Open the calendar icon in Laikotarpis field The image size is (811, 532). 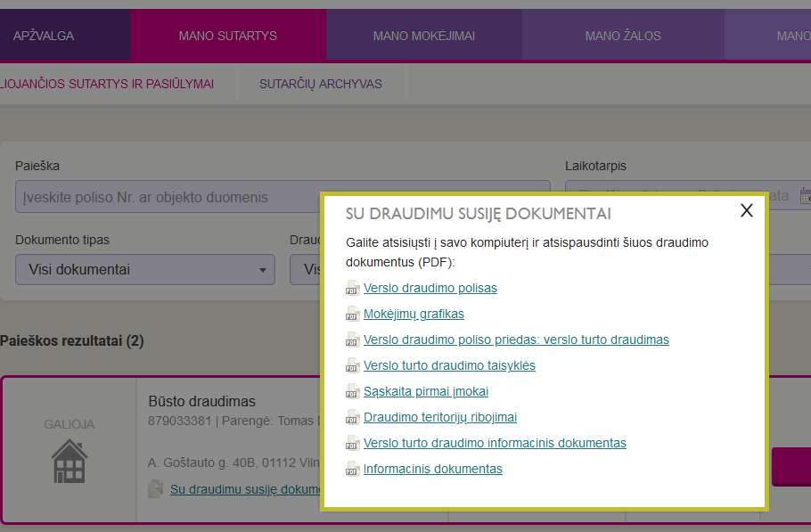point(806,196)
